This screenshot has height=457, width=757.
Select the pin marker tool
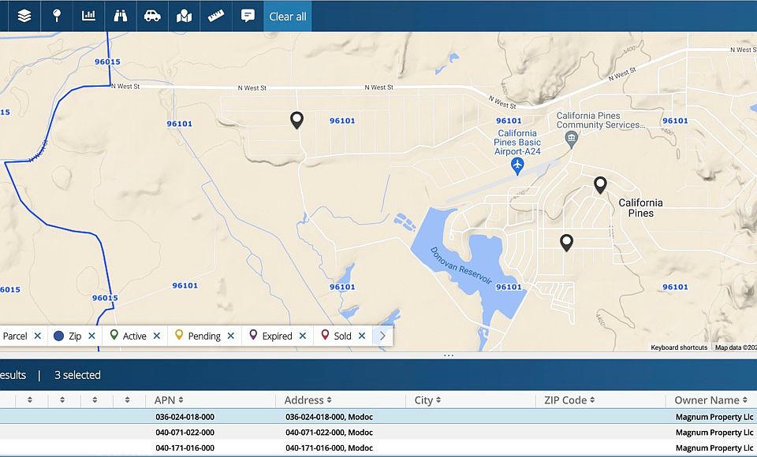pos(57,16)
